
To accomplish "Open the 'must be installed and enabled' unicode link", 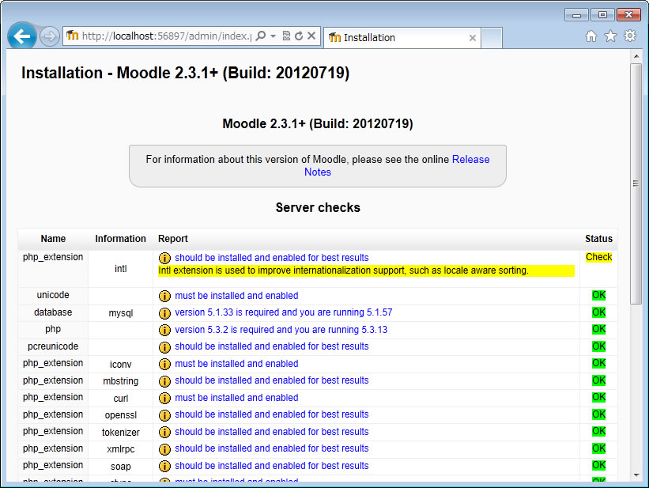I will coord(236,296).
